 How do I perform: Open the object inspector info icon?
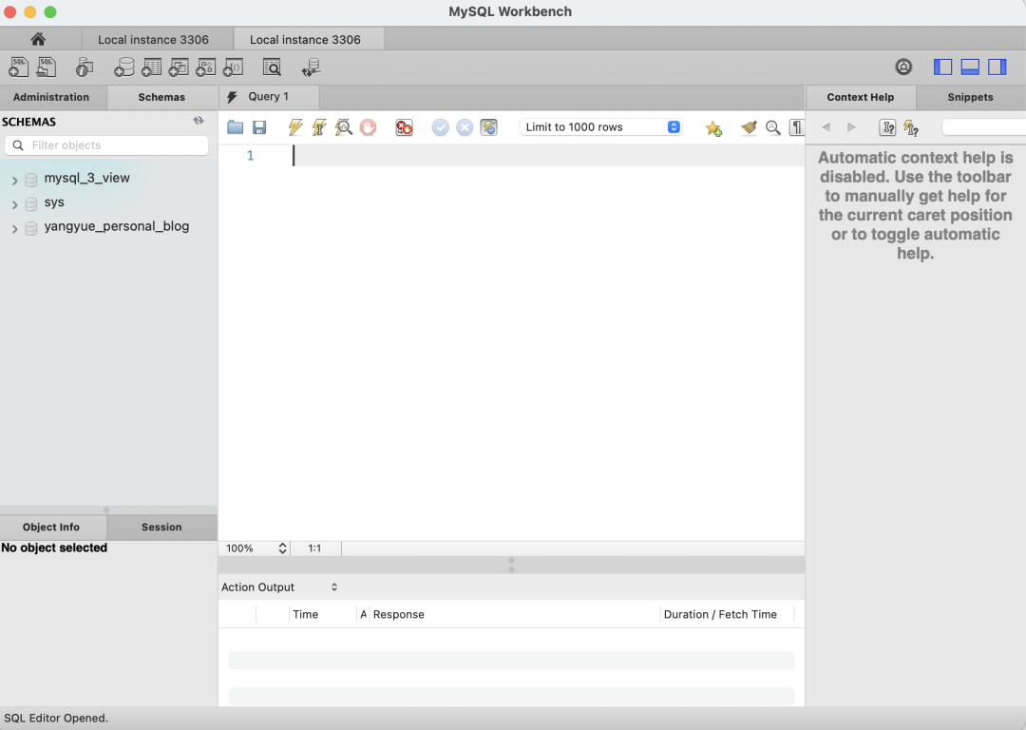pos(85,67)
